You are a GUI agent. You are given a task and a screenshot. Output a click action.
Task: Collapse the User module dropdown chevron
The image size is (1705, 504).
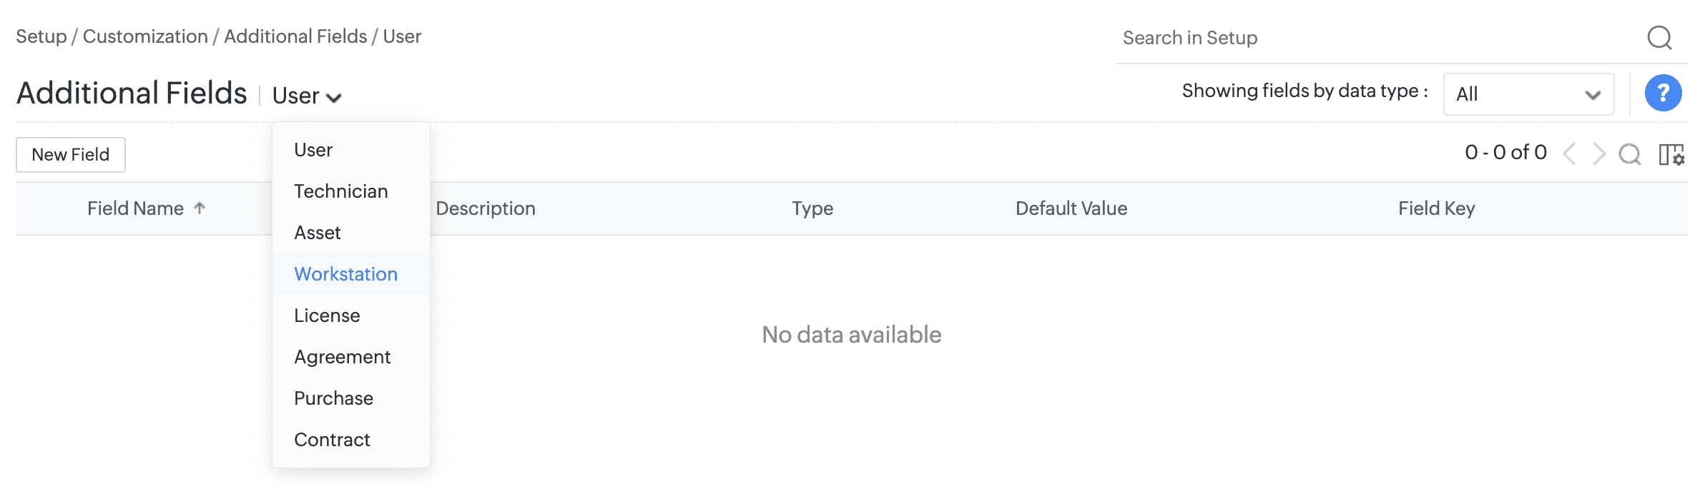point(333,97)
